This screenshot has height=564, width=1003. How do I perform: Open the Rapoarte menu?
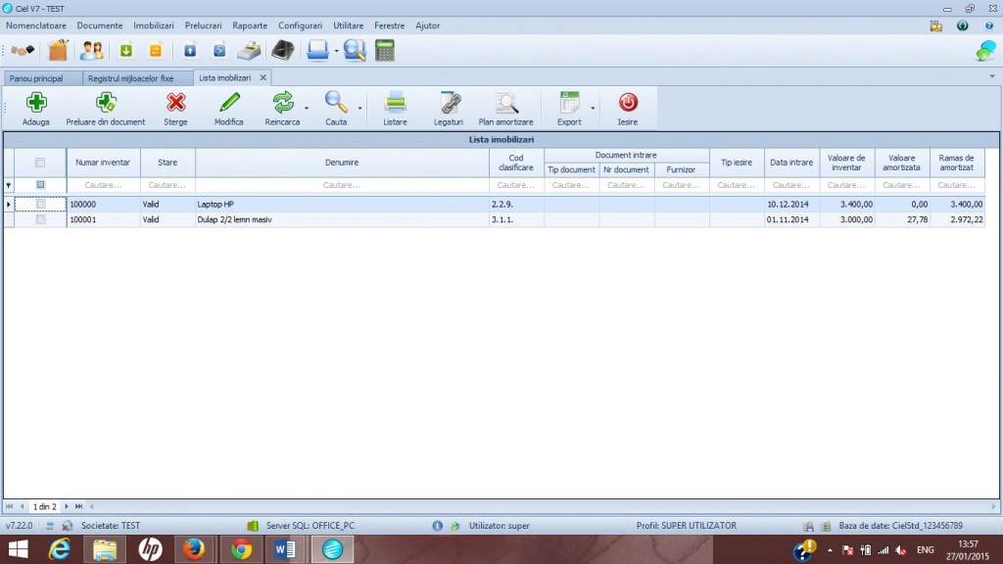250,25
